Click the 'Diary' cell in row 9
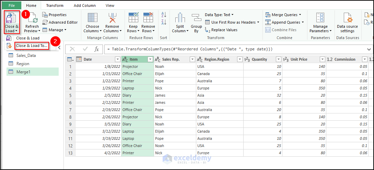 pyautogui.click(x=138, y=124)
